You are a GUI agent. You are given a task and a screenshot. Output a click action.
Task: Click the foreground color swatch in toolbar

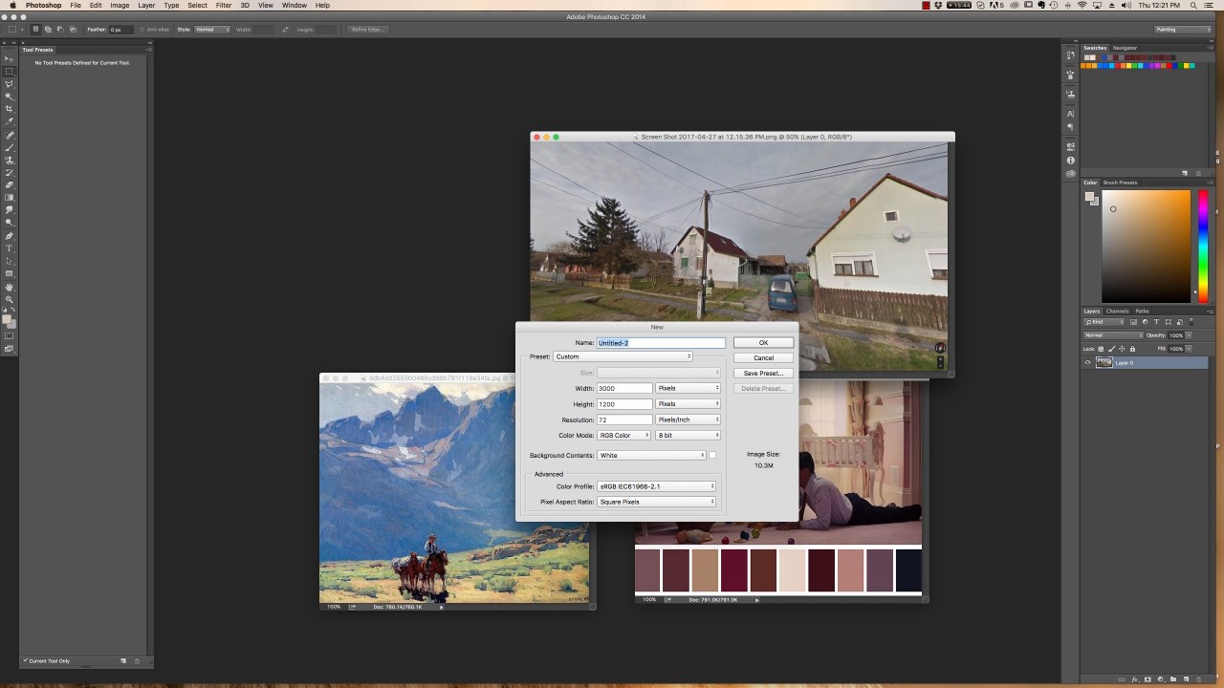point(7,320)
